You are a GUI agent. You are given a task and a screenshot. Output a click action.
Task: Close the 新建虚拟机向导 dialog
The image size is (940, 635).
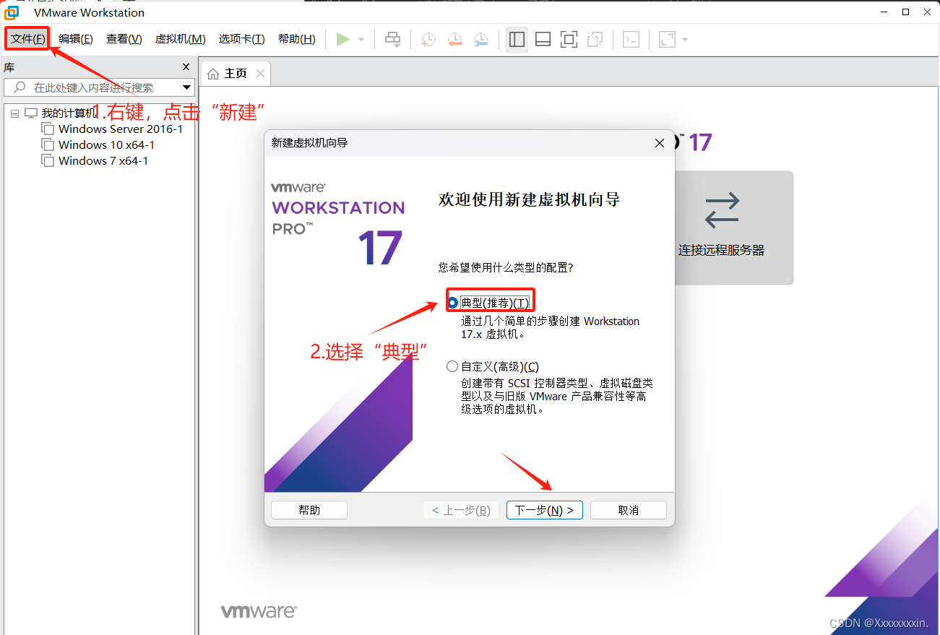[x=659, y=143]
